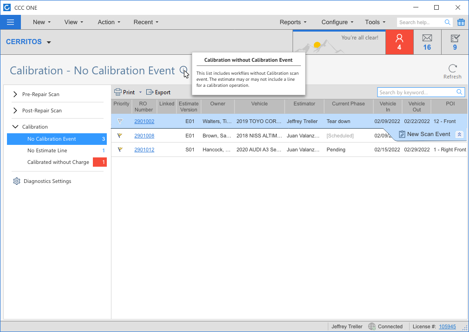Collapse the New Scan Event action bar
This screenshot has width=469, height=332.
click(x=459, y=135)
